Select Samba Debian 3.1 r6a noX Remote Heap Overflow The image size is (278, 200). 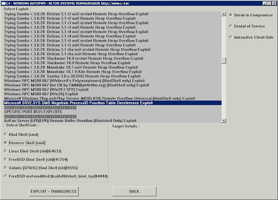113,54
